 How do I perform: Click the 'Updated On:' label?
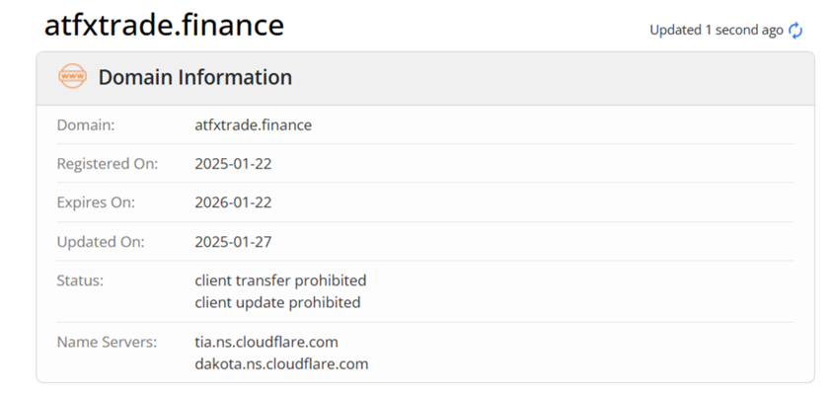[101, 242]
